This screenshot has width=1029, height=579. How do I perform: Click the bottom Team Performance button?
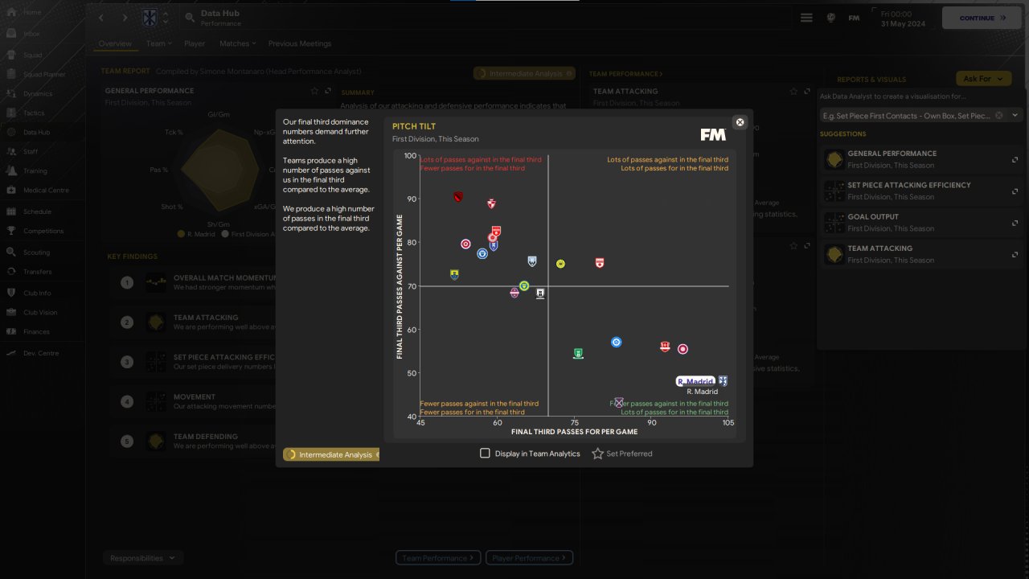tap(439, 557)
